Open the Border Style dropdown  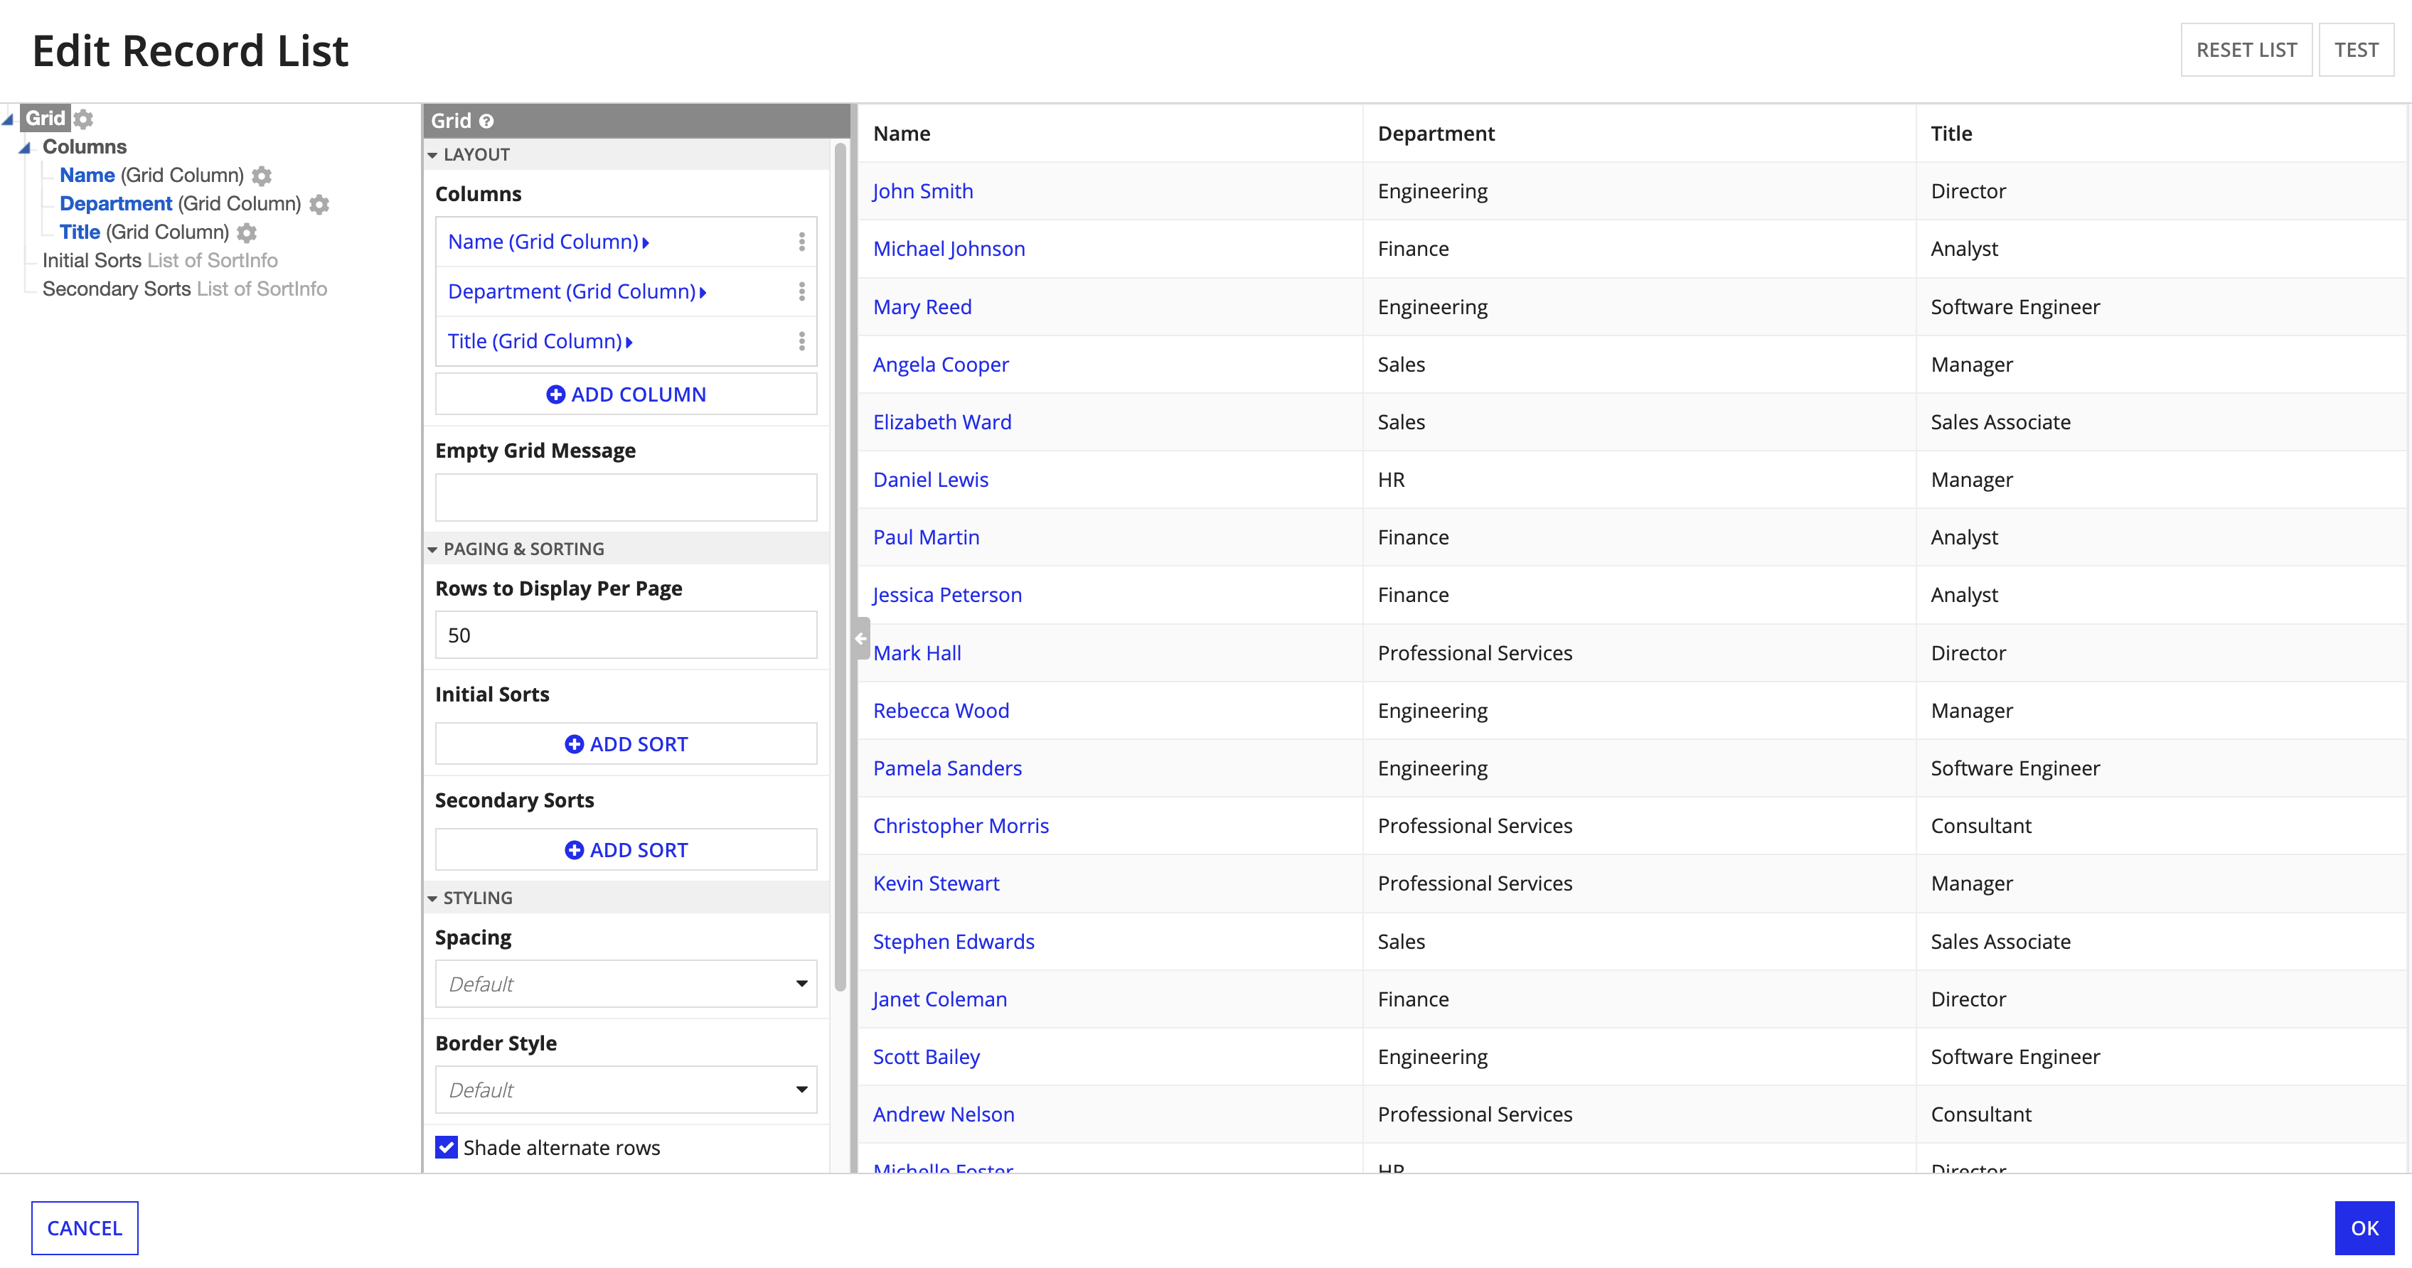click(626, 1090)
